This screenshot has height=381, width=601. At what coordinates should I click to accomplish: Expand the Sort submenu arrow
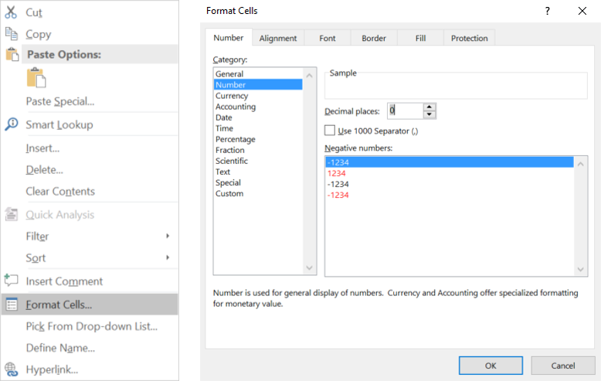click(x=168, y=257)
